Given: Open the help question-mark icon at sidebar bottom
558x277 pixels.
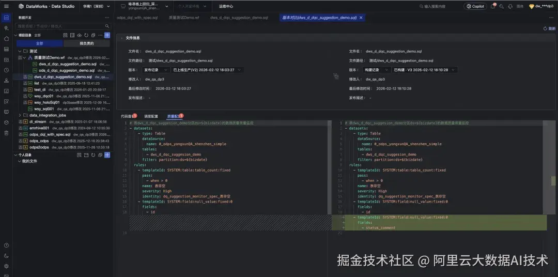Looking at the screenshot, I should pyautogui.click(x=6, y=245).
